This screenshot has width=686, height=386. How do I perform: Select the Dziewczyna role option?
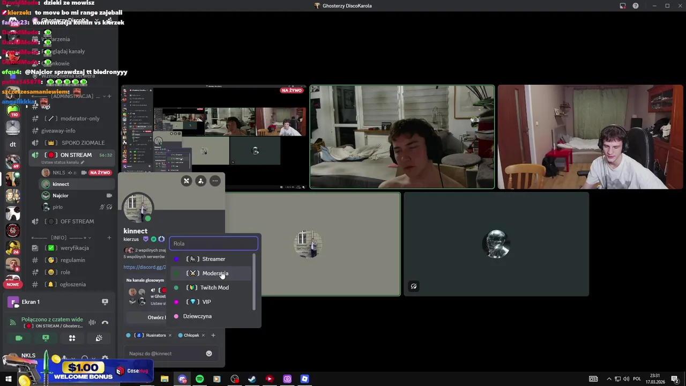click(212, 316)
